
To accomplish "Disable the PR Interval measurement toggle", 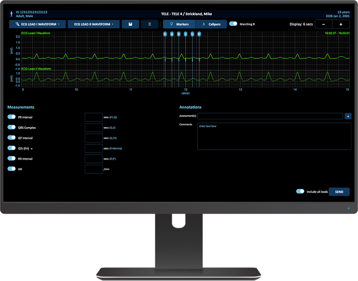I will (x=11, y=117).
